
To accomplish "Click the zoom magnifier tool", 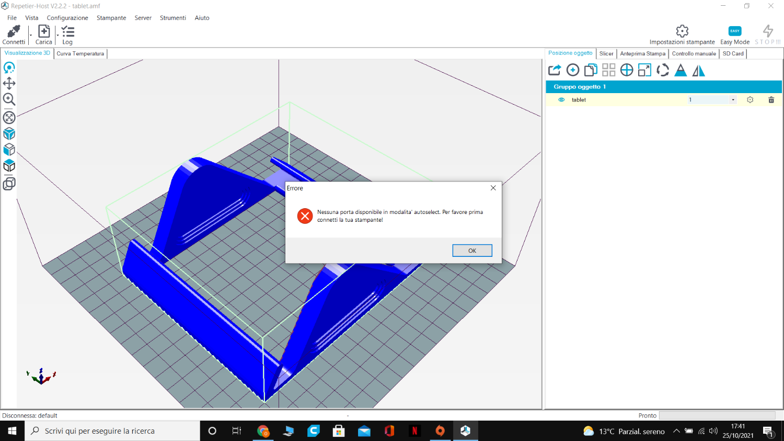I will pyautogui.click(x=9, y=99).
